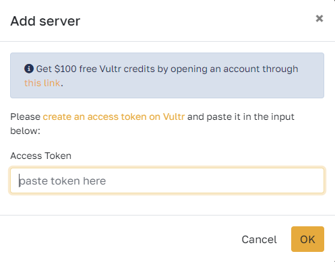Click the word 'Please' in the instructions
The width and height of the screenshot is (335, 262).
[x=26, y=117]
